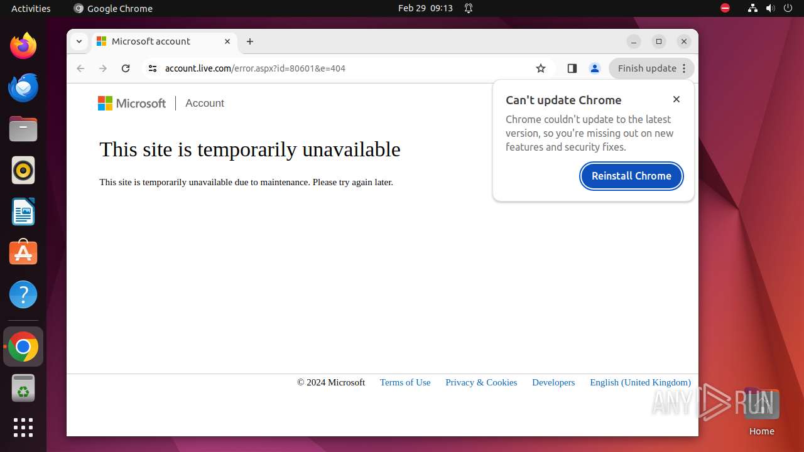
Task: Open the Developers footer link
Action: [x=553, y=382]
